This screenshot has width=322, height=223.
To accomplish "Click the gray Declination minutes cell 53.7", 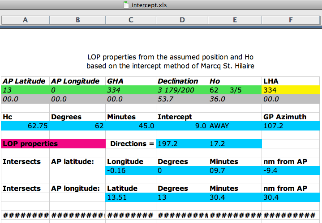I will coord(182,99).
